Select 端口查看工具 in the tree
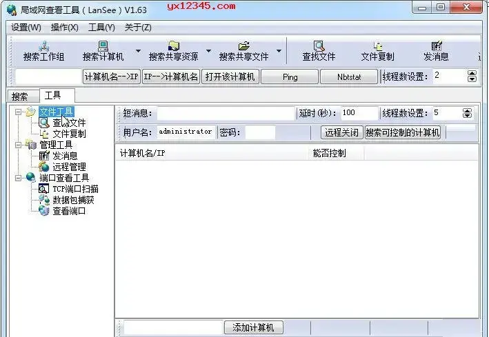Image resolution: width=489 pixels, height=337 pixels. (x=64, y=178)
